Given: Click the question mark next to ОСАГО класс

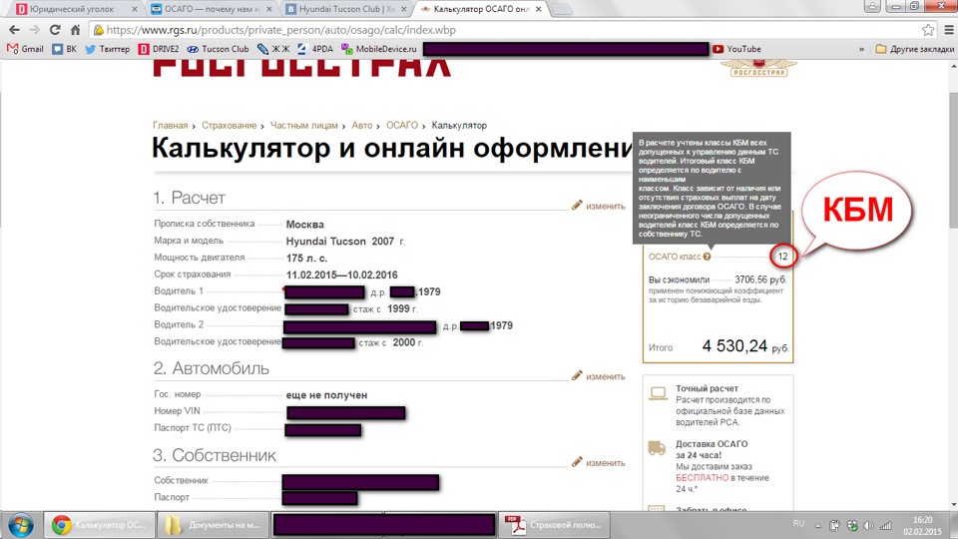Looking at the screenshot, I should [707, 257].
